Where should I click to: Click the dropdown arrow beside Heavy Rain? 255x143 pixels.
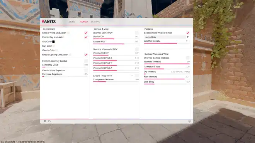188,37
